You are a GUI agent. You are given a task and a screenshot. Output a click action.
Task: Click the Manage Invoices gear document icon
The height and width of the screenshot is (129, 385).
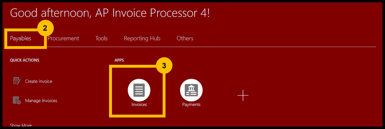click(17, 101)
